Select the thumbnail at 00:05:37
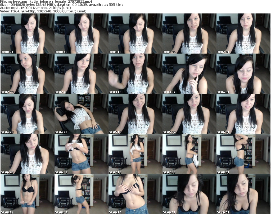Image resolution: width=271 pixels, height=214 pixels. click(x=189, y=114)
